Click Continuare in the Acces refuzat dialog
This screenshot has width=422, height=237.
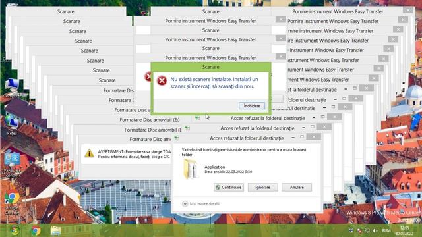coord(229,187)
